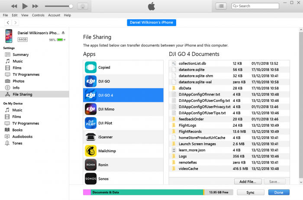Open Summary in the Settings sidebar

tap(21, 55)
